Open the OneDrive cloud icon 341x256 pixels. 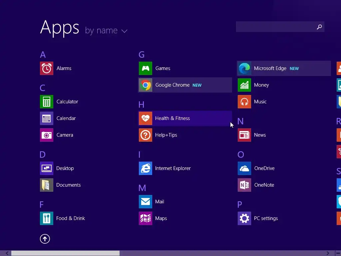click(x=244, y=168)
